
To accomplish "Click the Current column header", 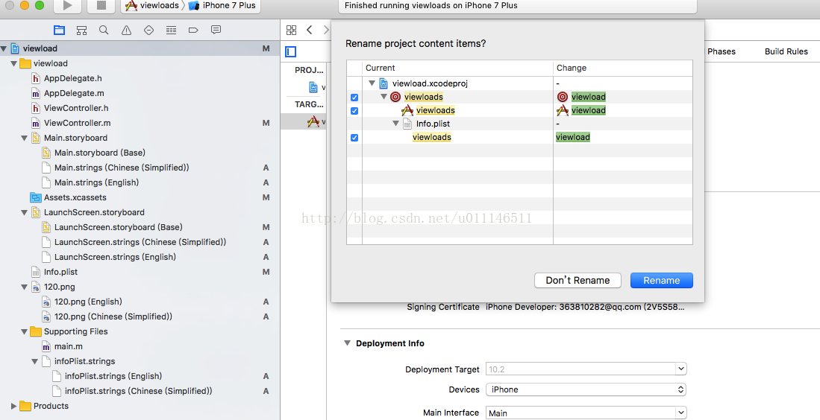I will click(x=457, y=68).
